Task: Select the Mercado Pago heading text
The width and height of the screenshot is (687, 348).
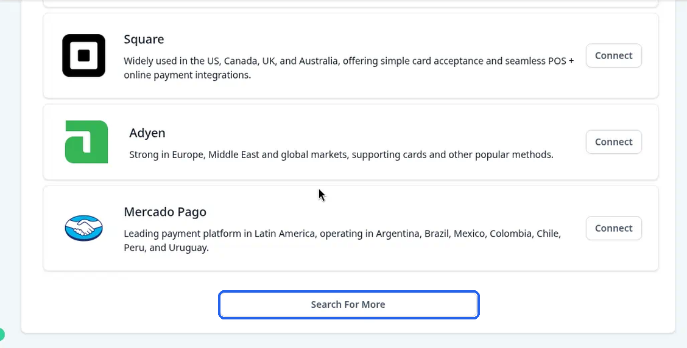Action: [165, 212]
